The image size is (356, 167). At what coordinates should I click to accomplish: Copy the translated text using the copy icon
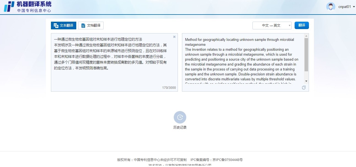click(304, 88)
